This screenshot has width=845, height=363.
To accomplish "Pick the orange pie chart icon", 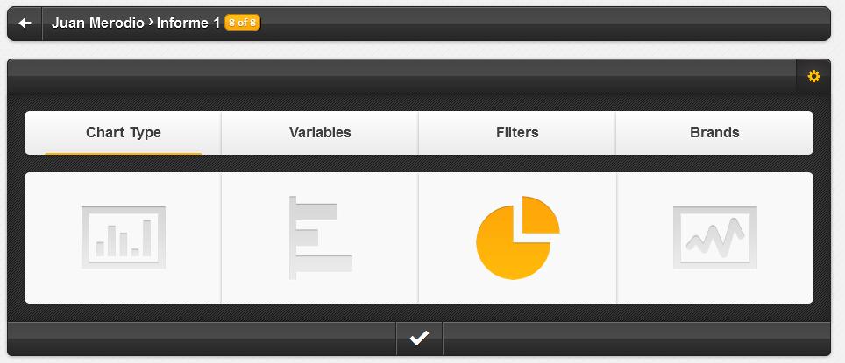I will coord(518,238).
